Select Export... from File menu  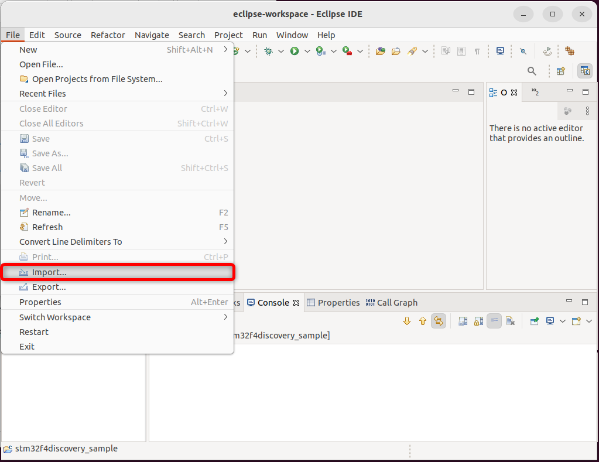pyautogui.click(x=117, y=286)
